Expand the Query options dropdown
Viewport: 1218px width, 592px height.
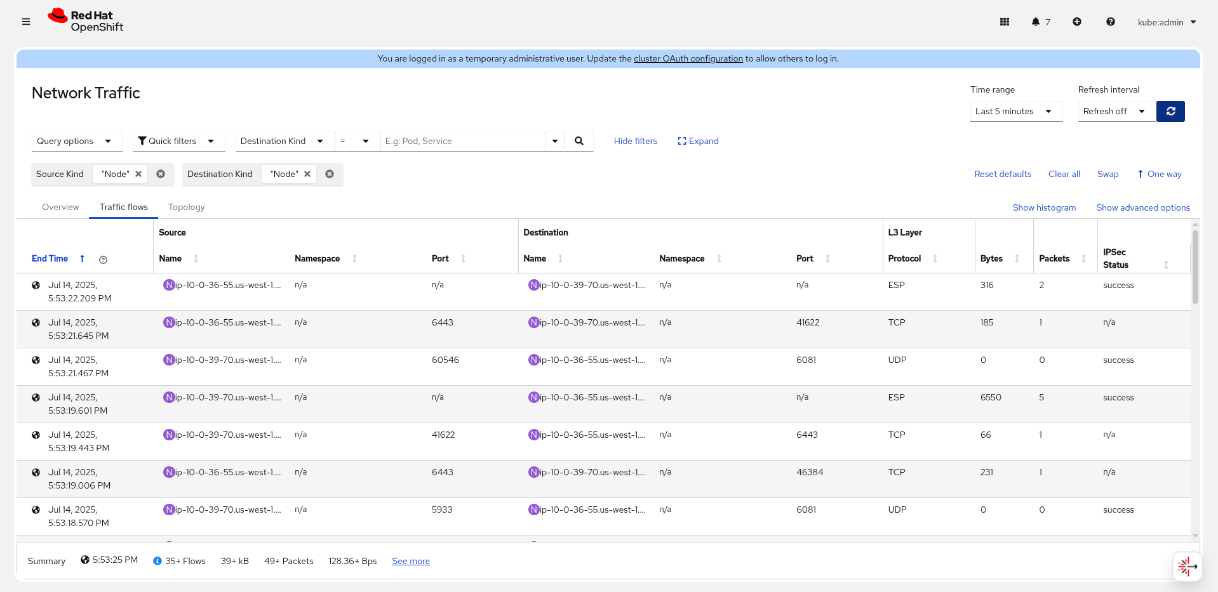coord(76,141)
